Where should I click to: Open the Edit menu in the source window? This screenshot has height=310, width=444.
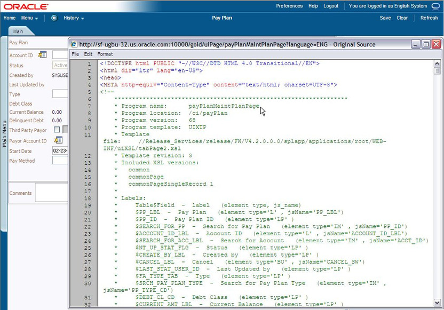[x=87, y=54]
